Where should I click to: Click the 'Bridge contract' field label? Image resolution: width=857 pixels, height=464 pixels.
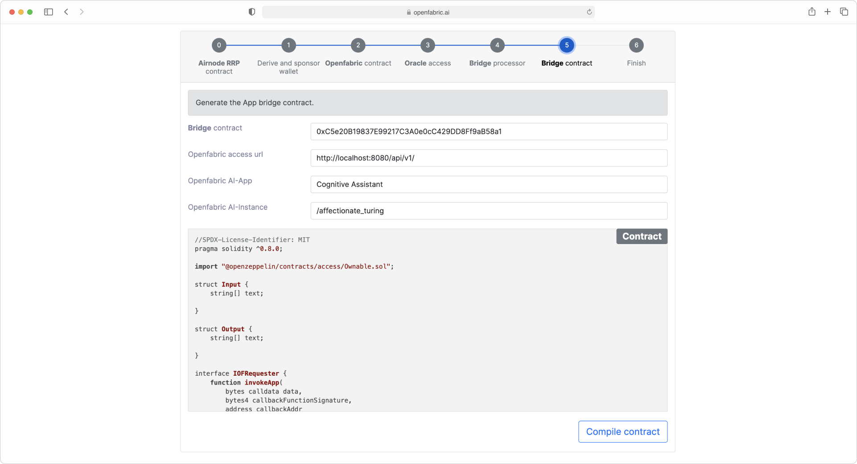coord(215,128)
